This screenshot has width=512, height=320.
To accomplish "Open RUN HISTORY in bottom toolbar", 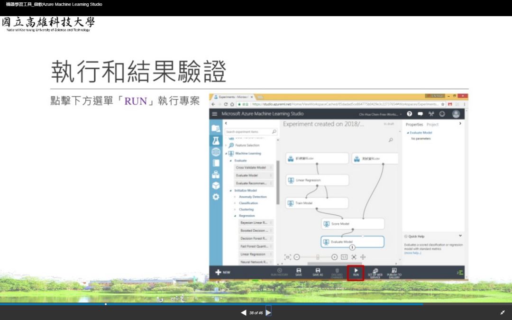I will (x=280, y=272).
